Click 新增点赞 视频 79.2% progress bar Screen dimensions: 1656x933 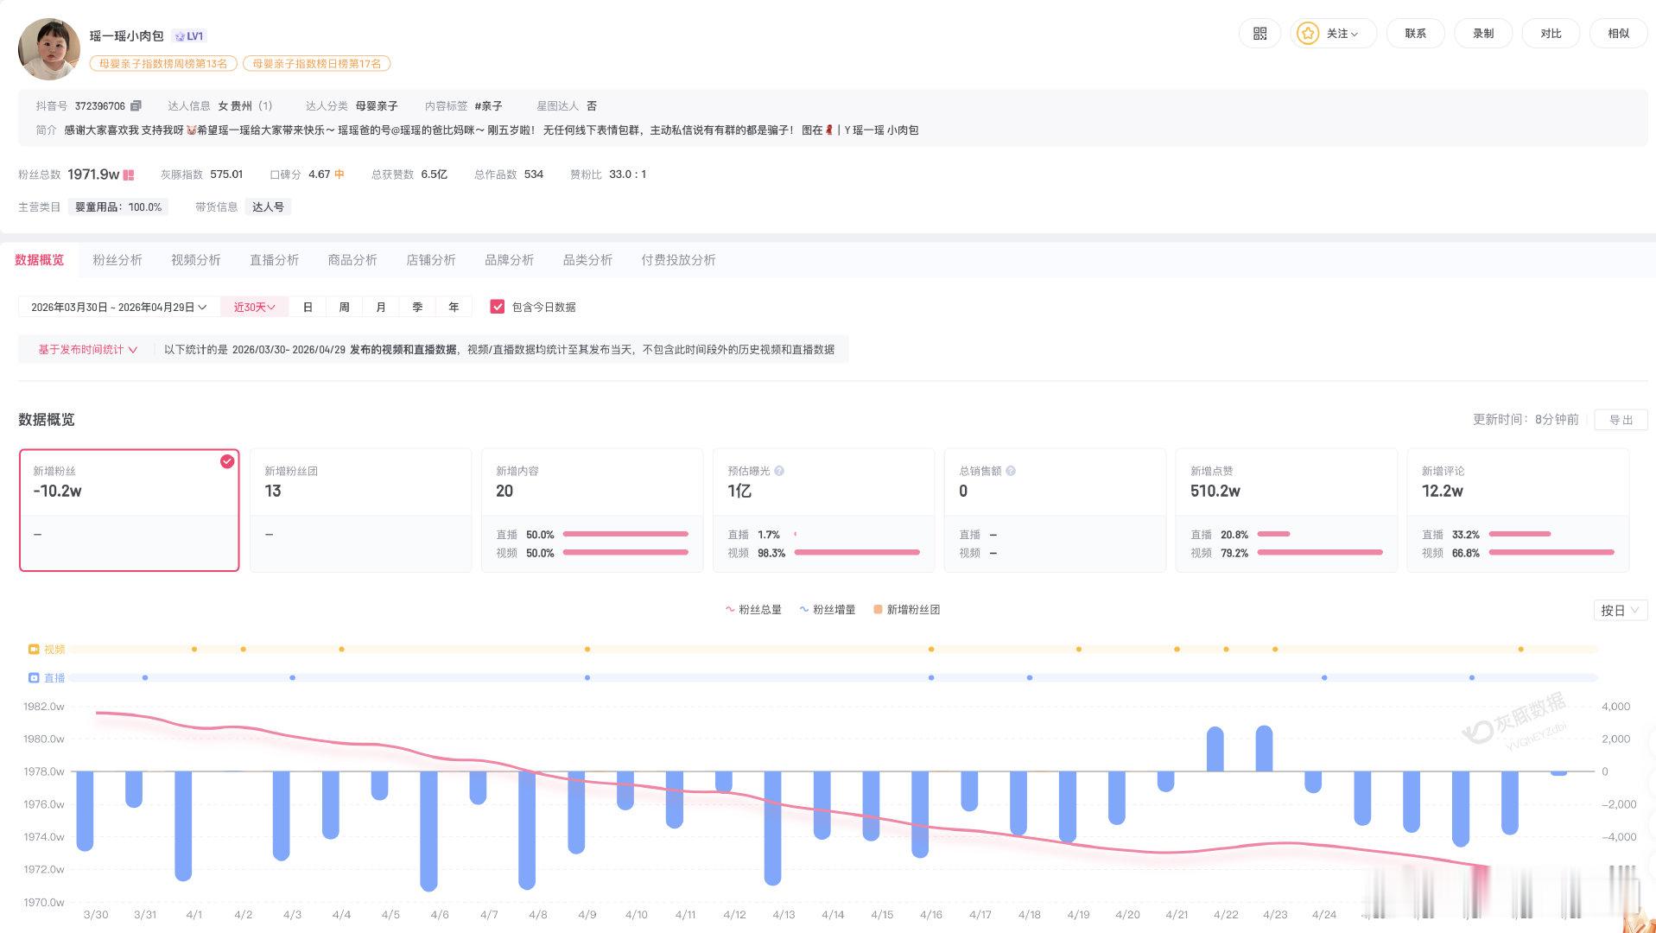click(1320, 553)
